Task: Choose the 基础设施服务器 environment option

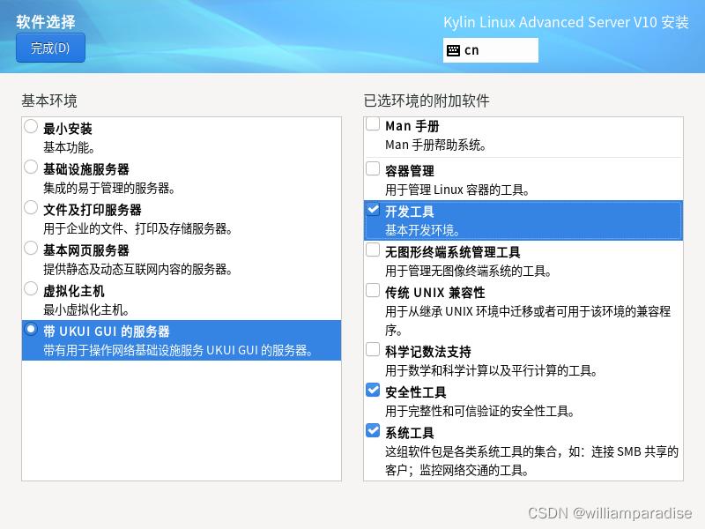Action: pyautogui.click(x=31, y=168)
